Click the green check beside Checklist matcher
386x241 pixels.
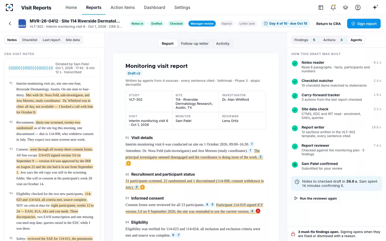click(295, 82)
